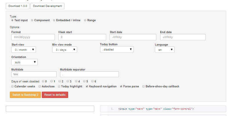Open the Today button dropdown
Viewport: 232px width, 116px height.
(117, 49)
